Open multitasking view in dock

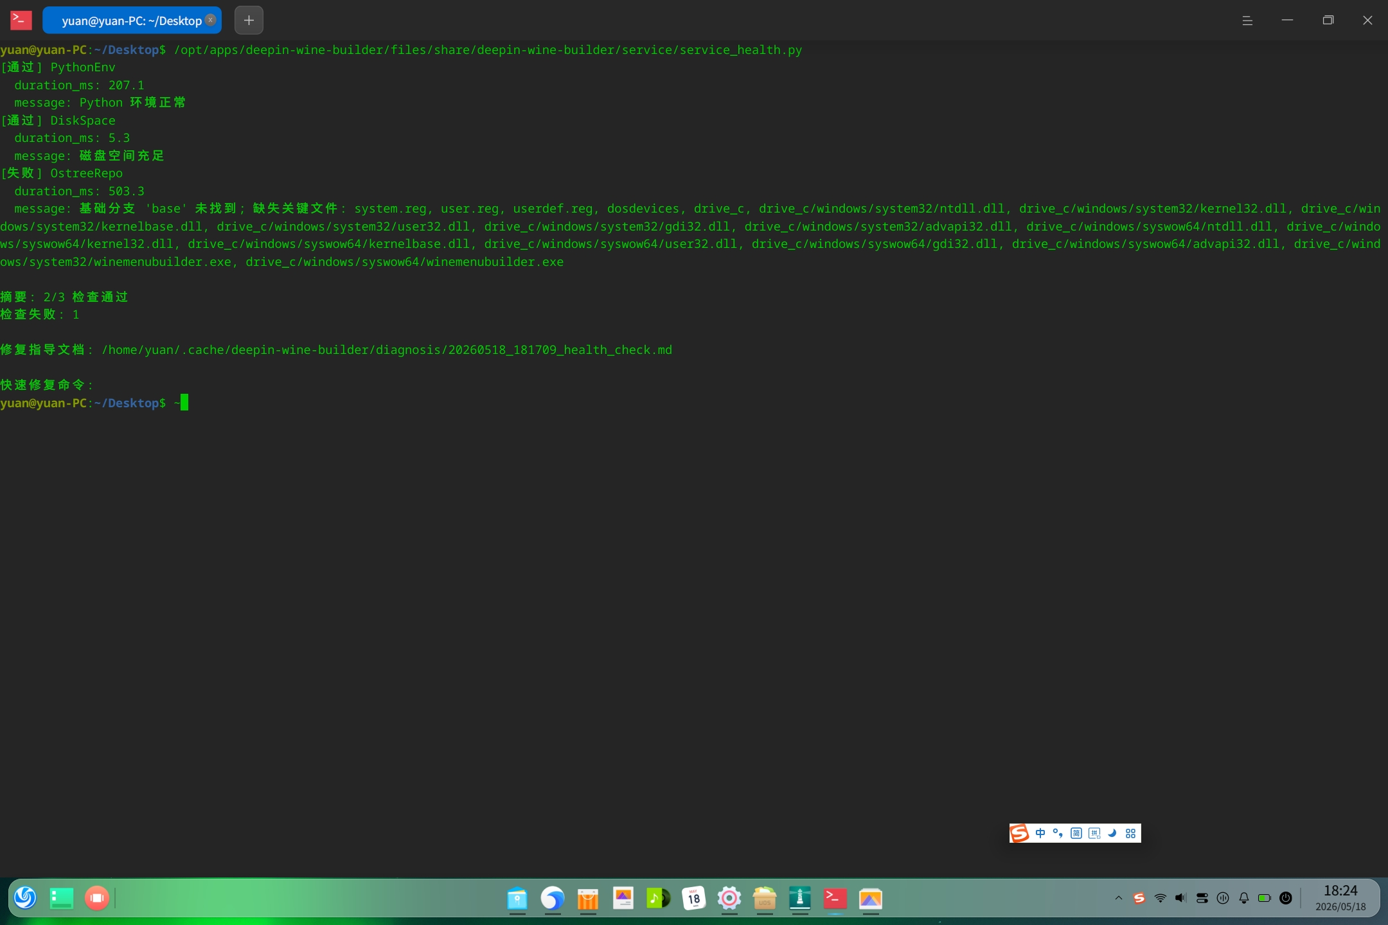point(62,898)
